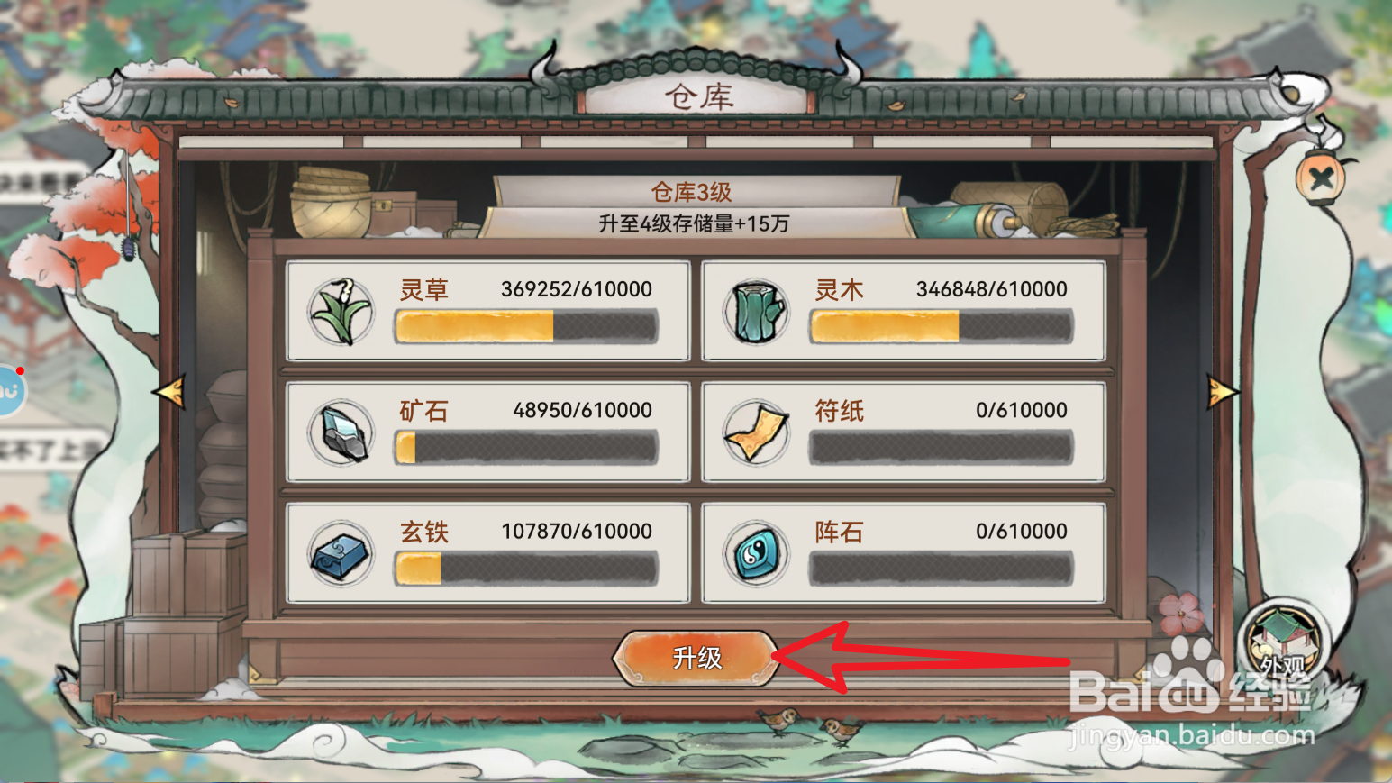Screen dimensions: 1392x783
Task: Click the 升级 upgrade button
Action: tap(696, 659)
